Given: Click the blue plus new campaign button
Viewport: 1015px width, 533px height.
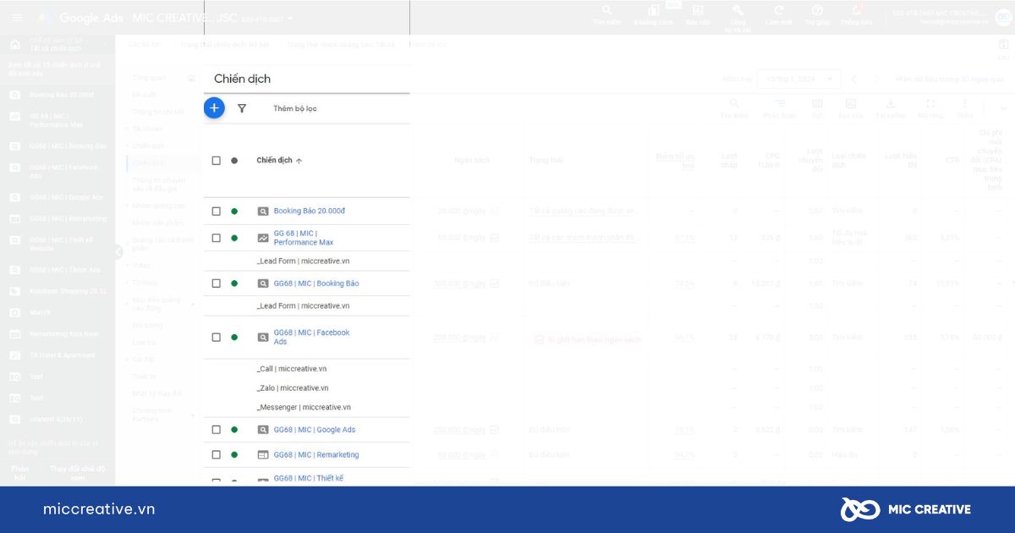Looking at the screenshot, I should (214, 107).
